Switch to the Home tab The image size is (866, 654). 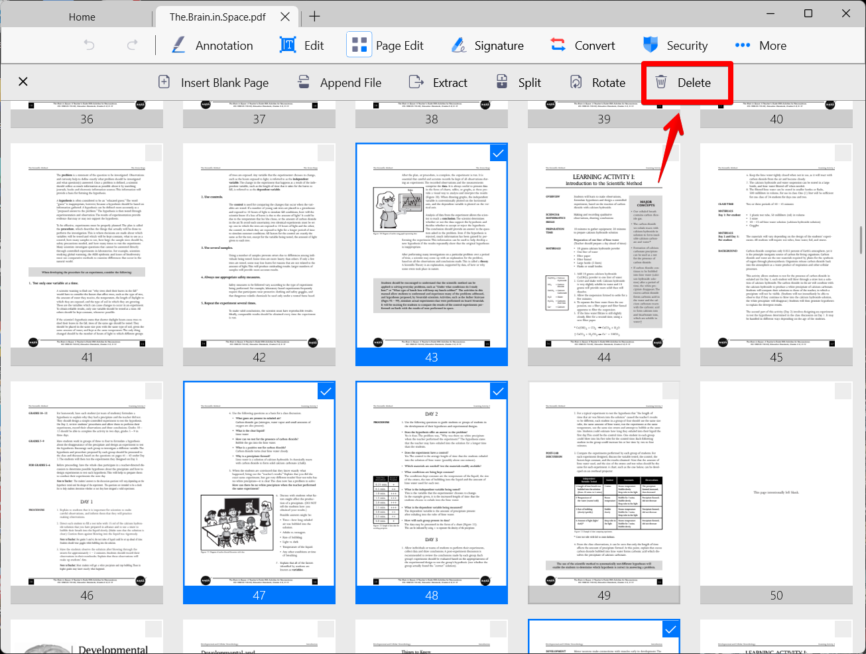(x=82, y=17)
